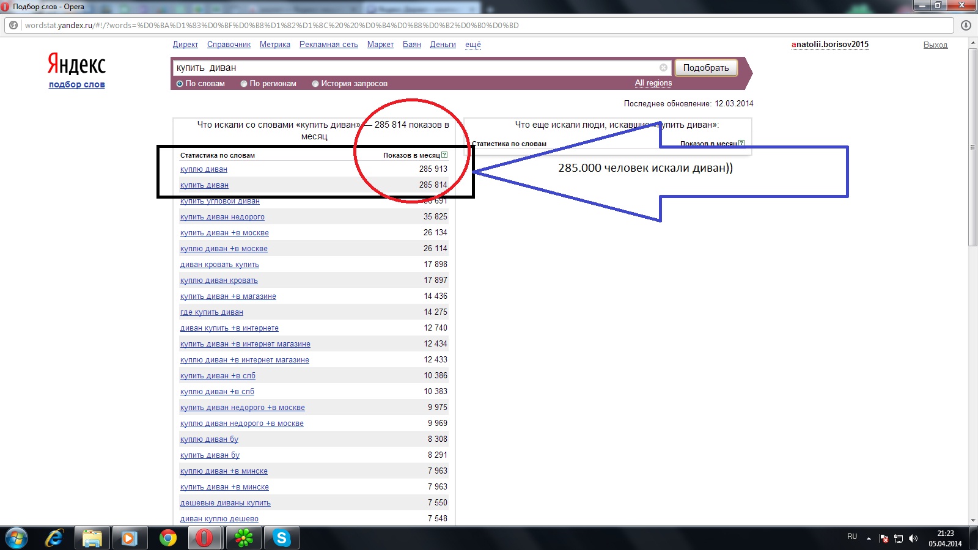
Task: Open куплю диван +в минске link
Action: (224, 471)
